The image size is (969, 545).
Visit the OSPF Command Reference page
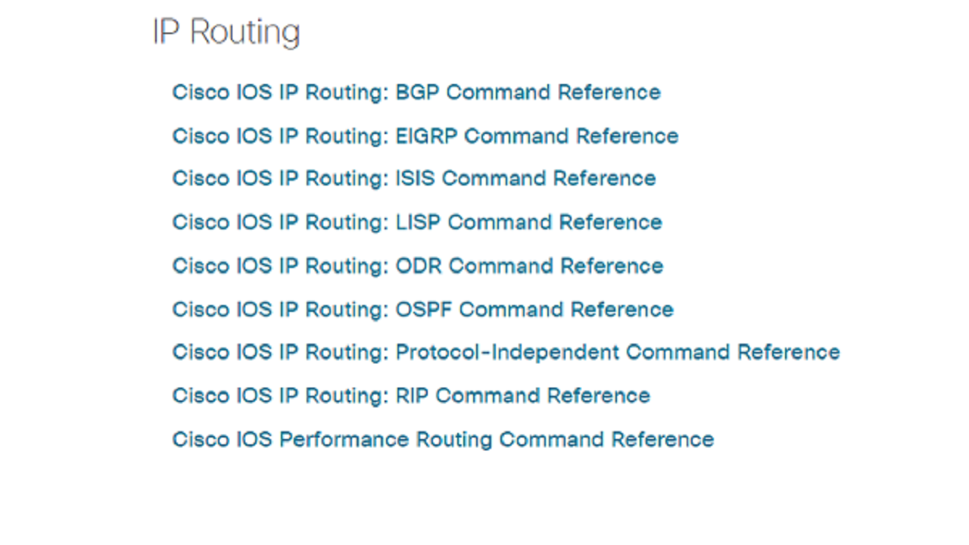coord(423,310)
